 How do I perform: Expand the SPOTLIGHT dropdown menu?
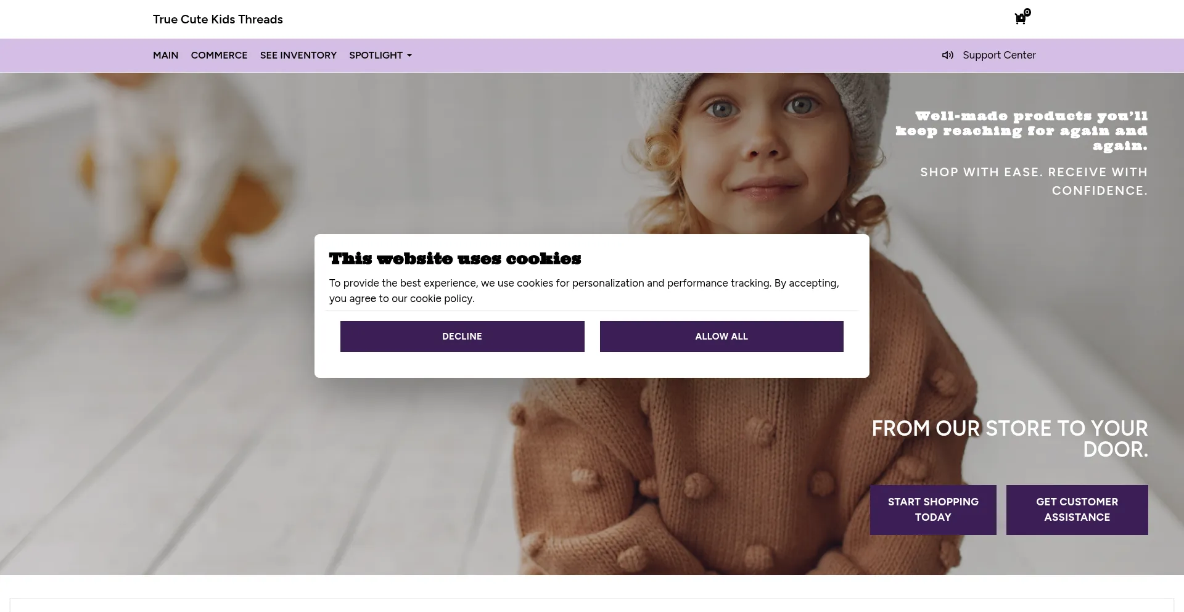[x=380, y=55]
